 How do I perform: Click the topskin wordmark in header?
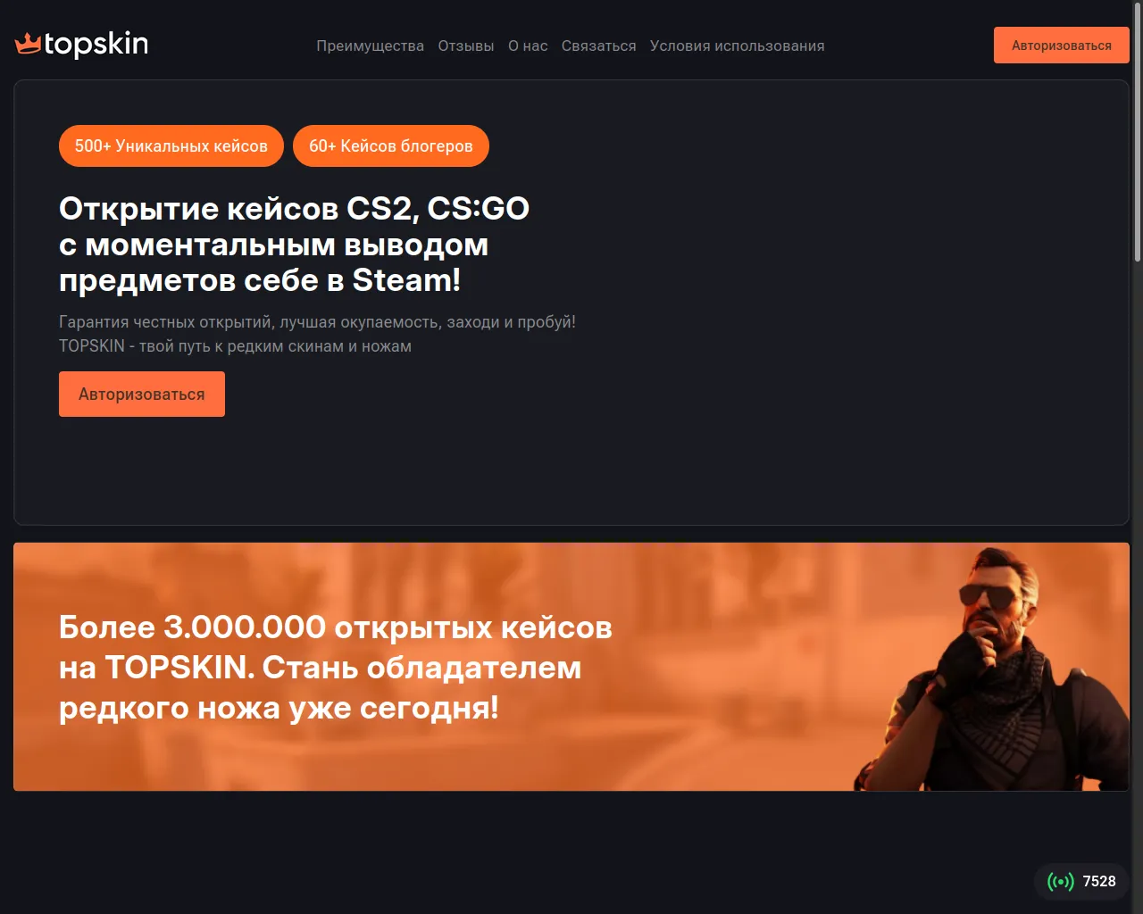pos(96,44)
